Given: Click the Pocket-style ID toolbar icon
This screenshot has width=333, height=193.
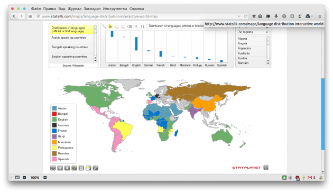Looking at the screenshot, I should [x=268, y=16].
